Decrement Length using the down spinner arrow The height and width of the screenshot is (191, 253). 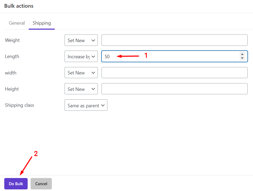pos(242,58)
